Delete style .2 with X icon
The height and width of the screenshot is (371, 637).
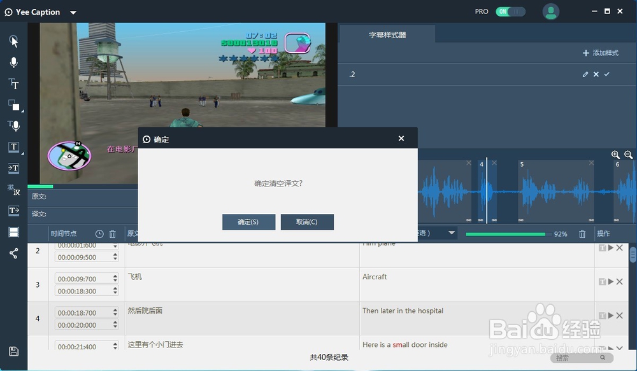596,74
